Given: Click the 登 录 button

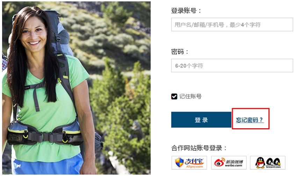Looking at the screenshot, I should pos(201,120).
